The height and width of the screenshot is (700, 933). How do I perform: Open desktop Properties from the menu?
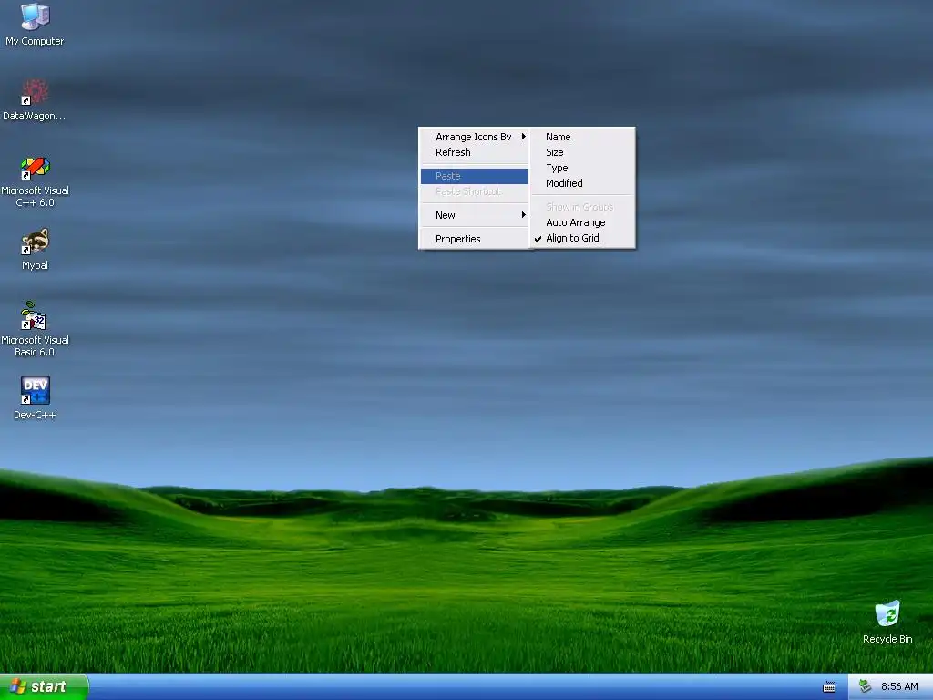[474, 239]
